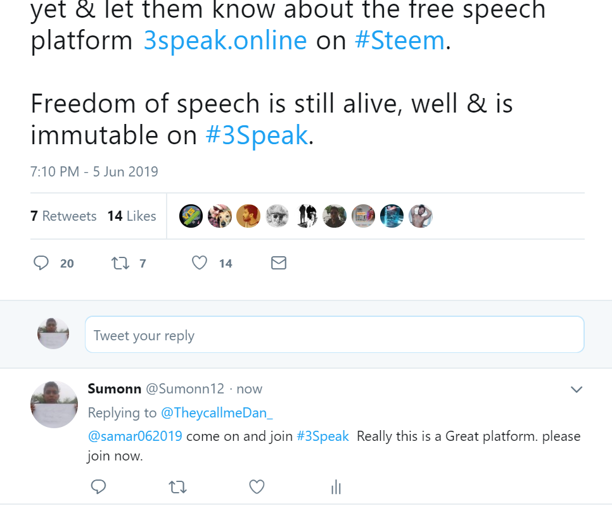Open the #3Speak hashtag in main tweet

click(x=257, y=135)
